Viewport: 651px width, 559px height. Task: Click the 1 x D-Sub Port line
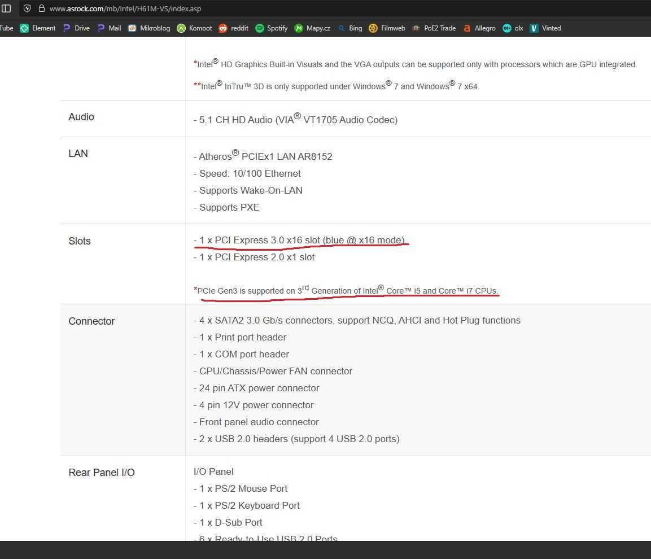228,522
